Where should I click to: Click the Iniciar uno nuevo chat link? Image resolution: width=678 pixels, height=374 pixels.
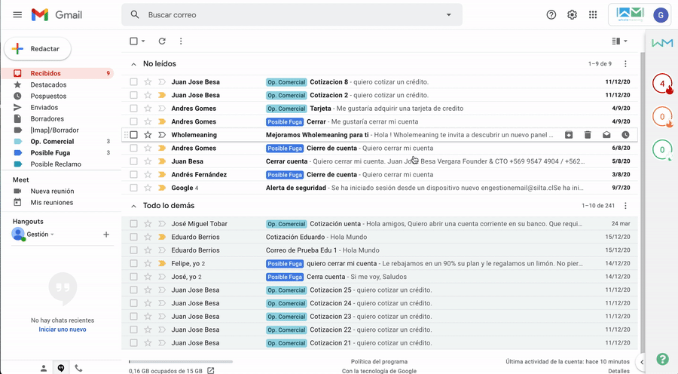[x=63, y=330]
